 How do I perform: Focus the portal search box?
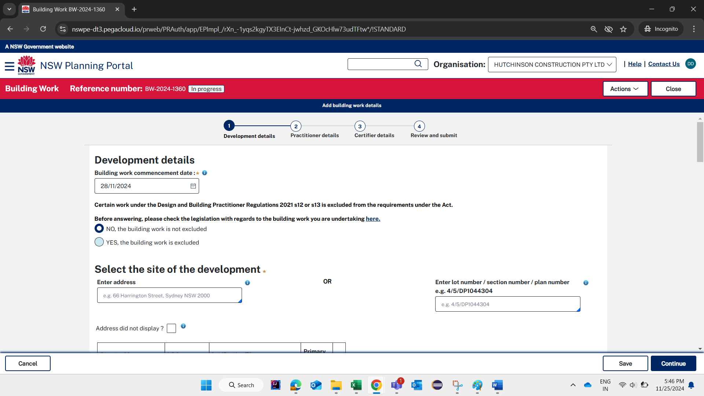388,64
